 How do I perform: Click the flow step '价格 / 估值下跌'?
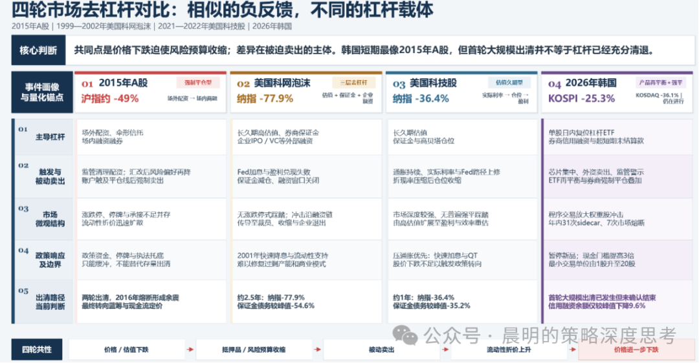click(127, 349)
